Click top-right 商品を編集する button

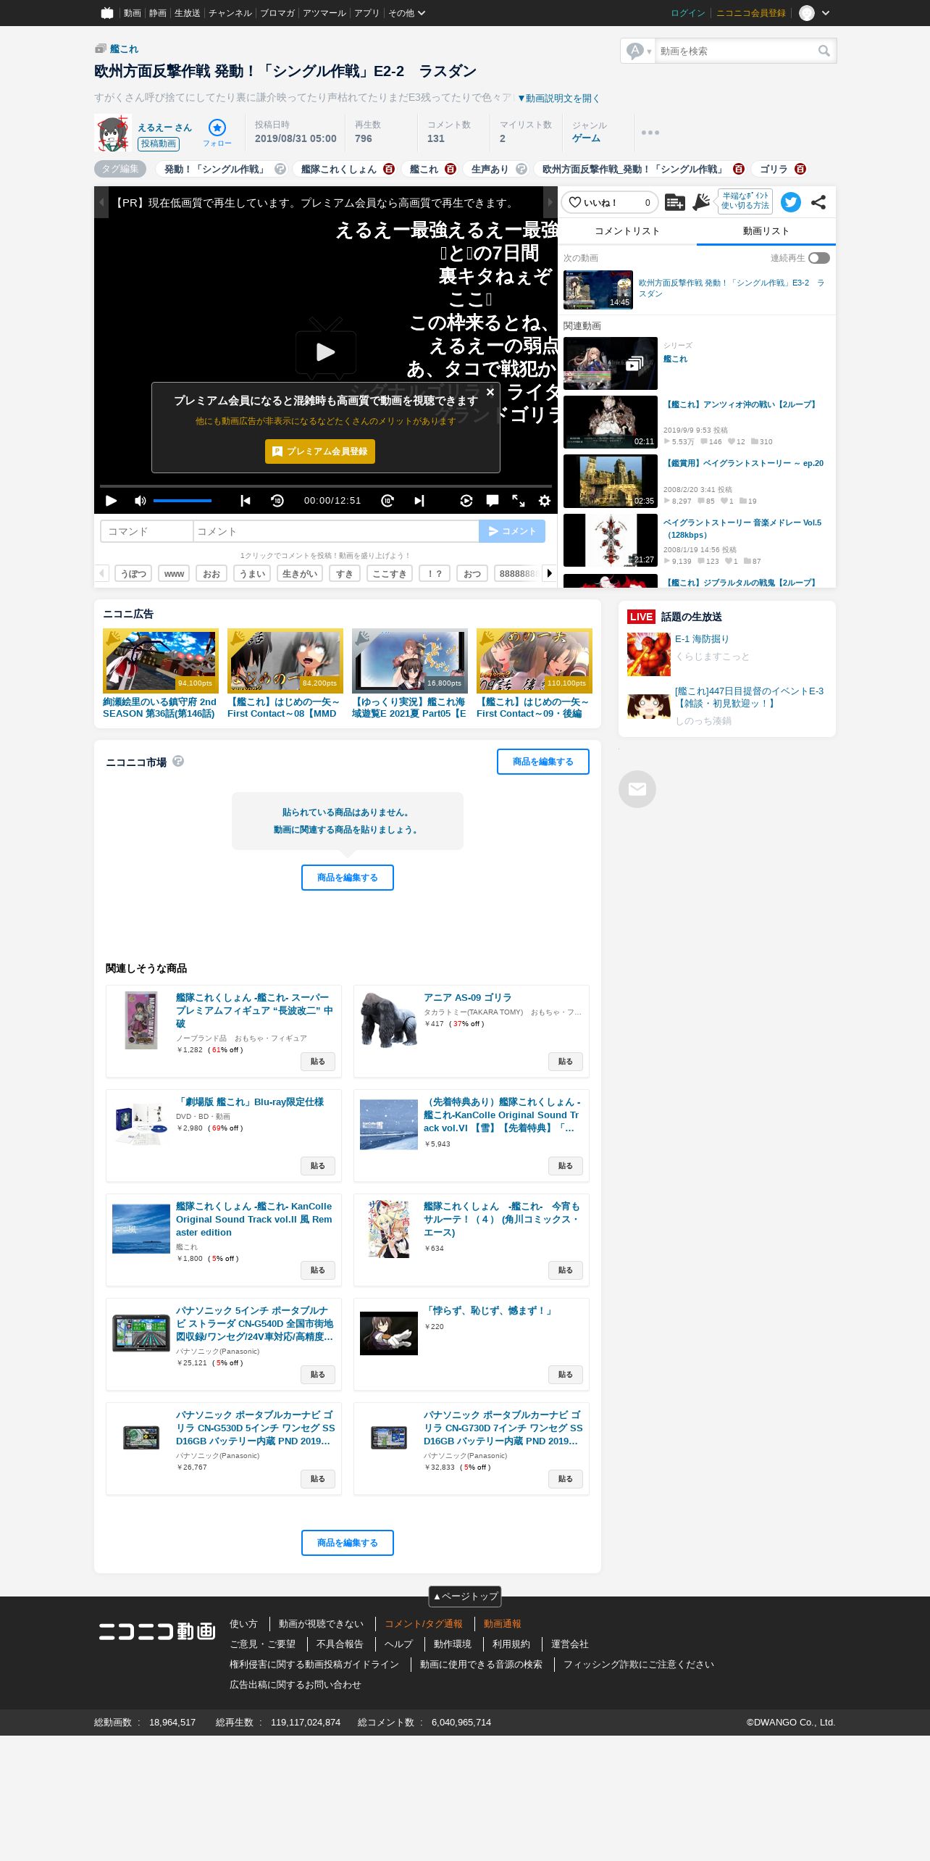[543, 762]
